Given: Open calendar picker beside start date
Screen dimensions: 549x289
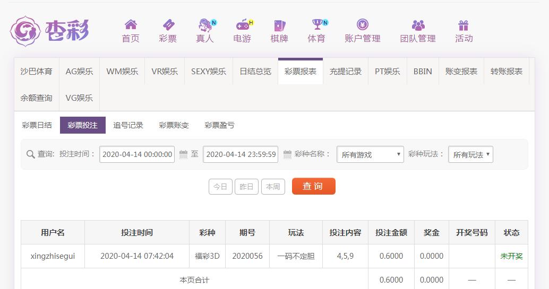Looking at the screenshot, I should 183,154.
